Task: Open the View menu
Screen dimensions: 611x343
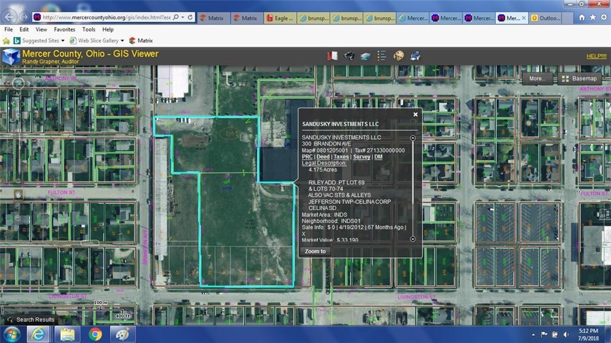Action: click(41, 29)
